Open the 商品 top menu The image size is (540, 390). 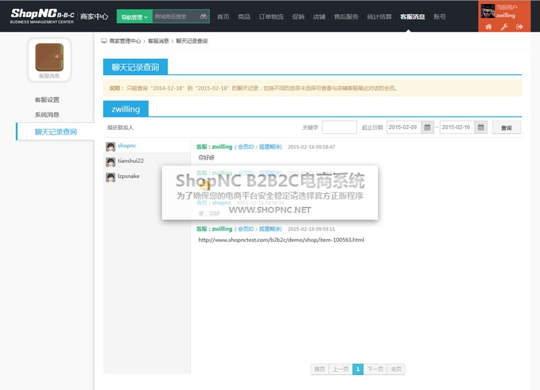click(x=244, y=16)
